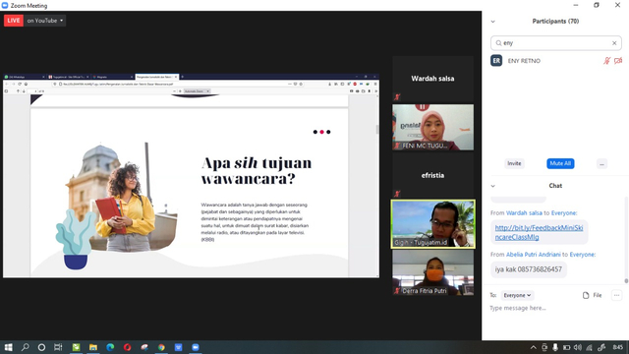Go to next page in PDF viewer
The height and width of the screenshot is (354, 629).
[24, 91]
